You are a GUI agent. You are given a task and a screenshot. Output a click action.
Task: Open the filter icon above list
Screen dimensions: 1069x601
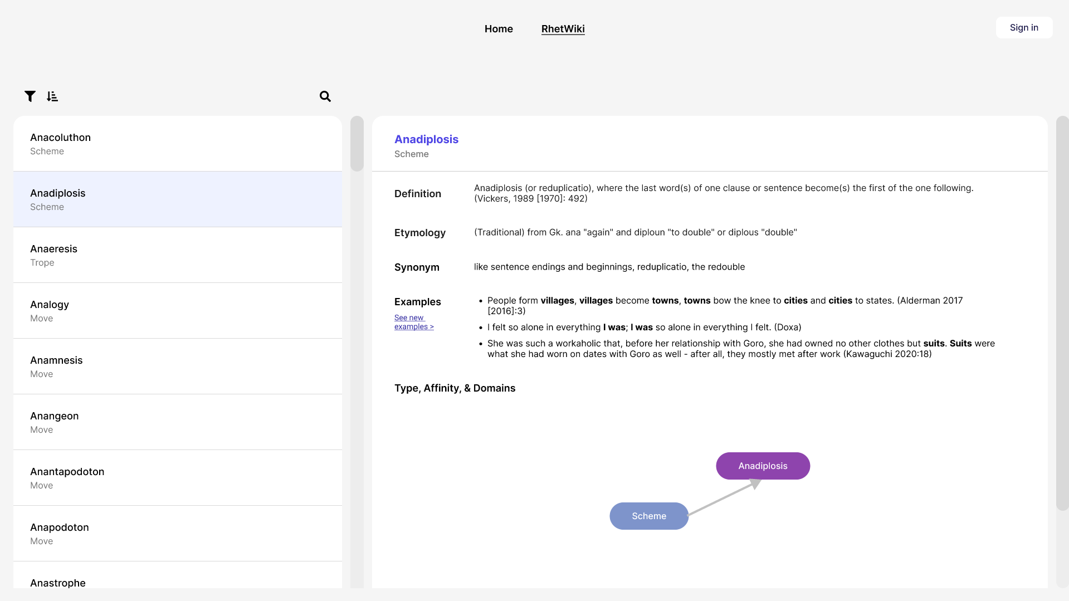pyautogui.click(x=30, y=96)
